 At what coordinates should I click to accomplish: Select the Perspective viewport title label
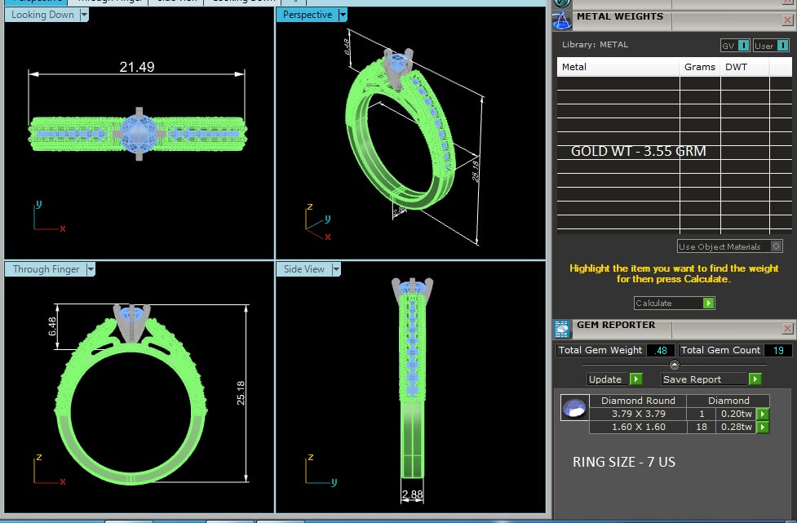[x=307, y=15]
